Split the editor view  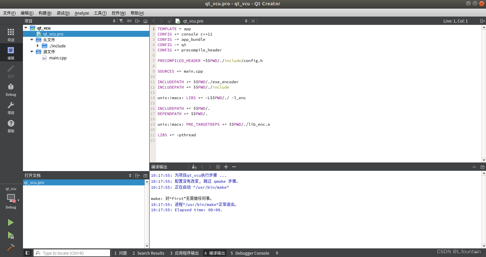click(x=482, y=21)
